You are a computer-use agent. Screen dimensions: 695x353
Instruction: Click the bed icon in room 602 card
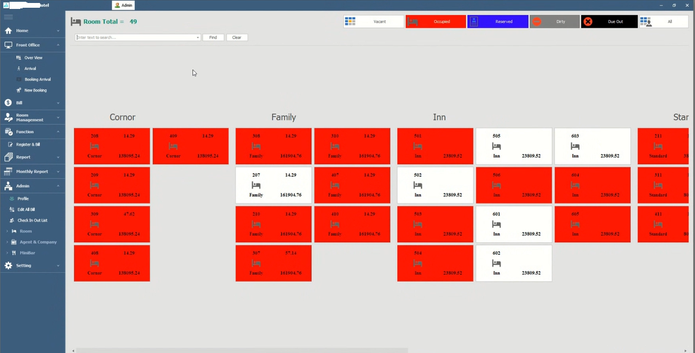[497, 263]
